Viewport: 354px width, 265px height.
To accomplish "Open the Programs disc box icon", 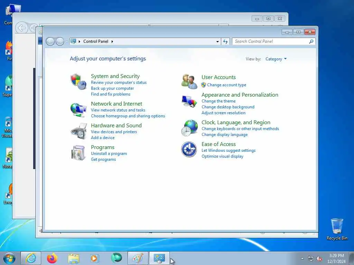I will point(78,153).
